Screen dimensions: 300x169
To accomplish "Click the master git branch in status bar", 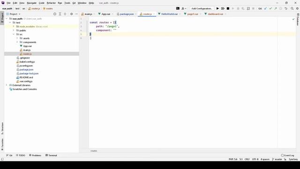I will pyautogui.click(x=277, y=160).
